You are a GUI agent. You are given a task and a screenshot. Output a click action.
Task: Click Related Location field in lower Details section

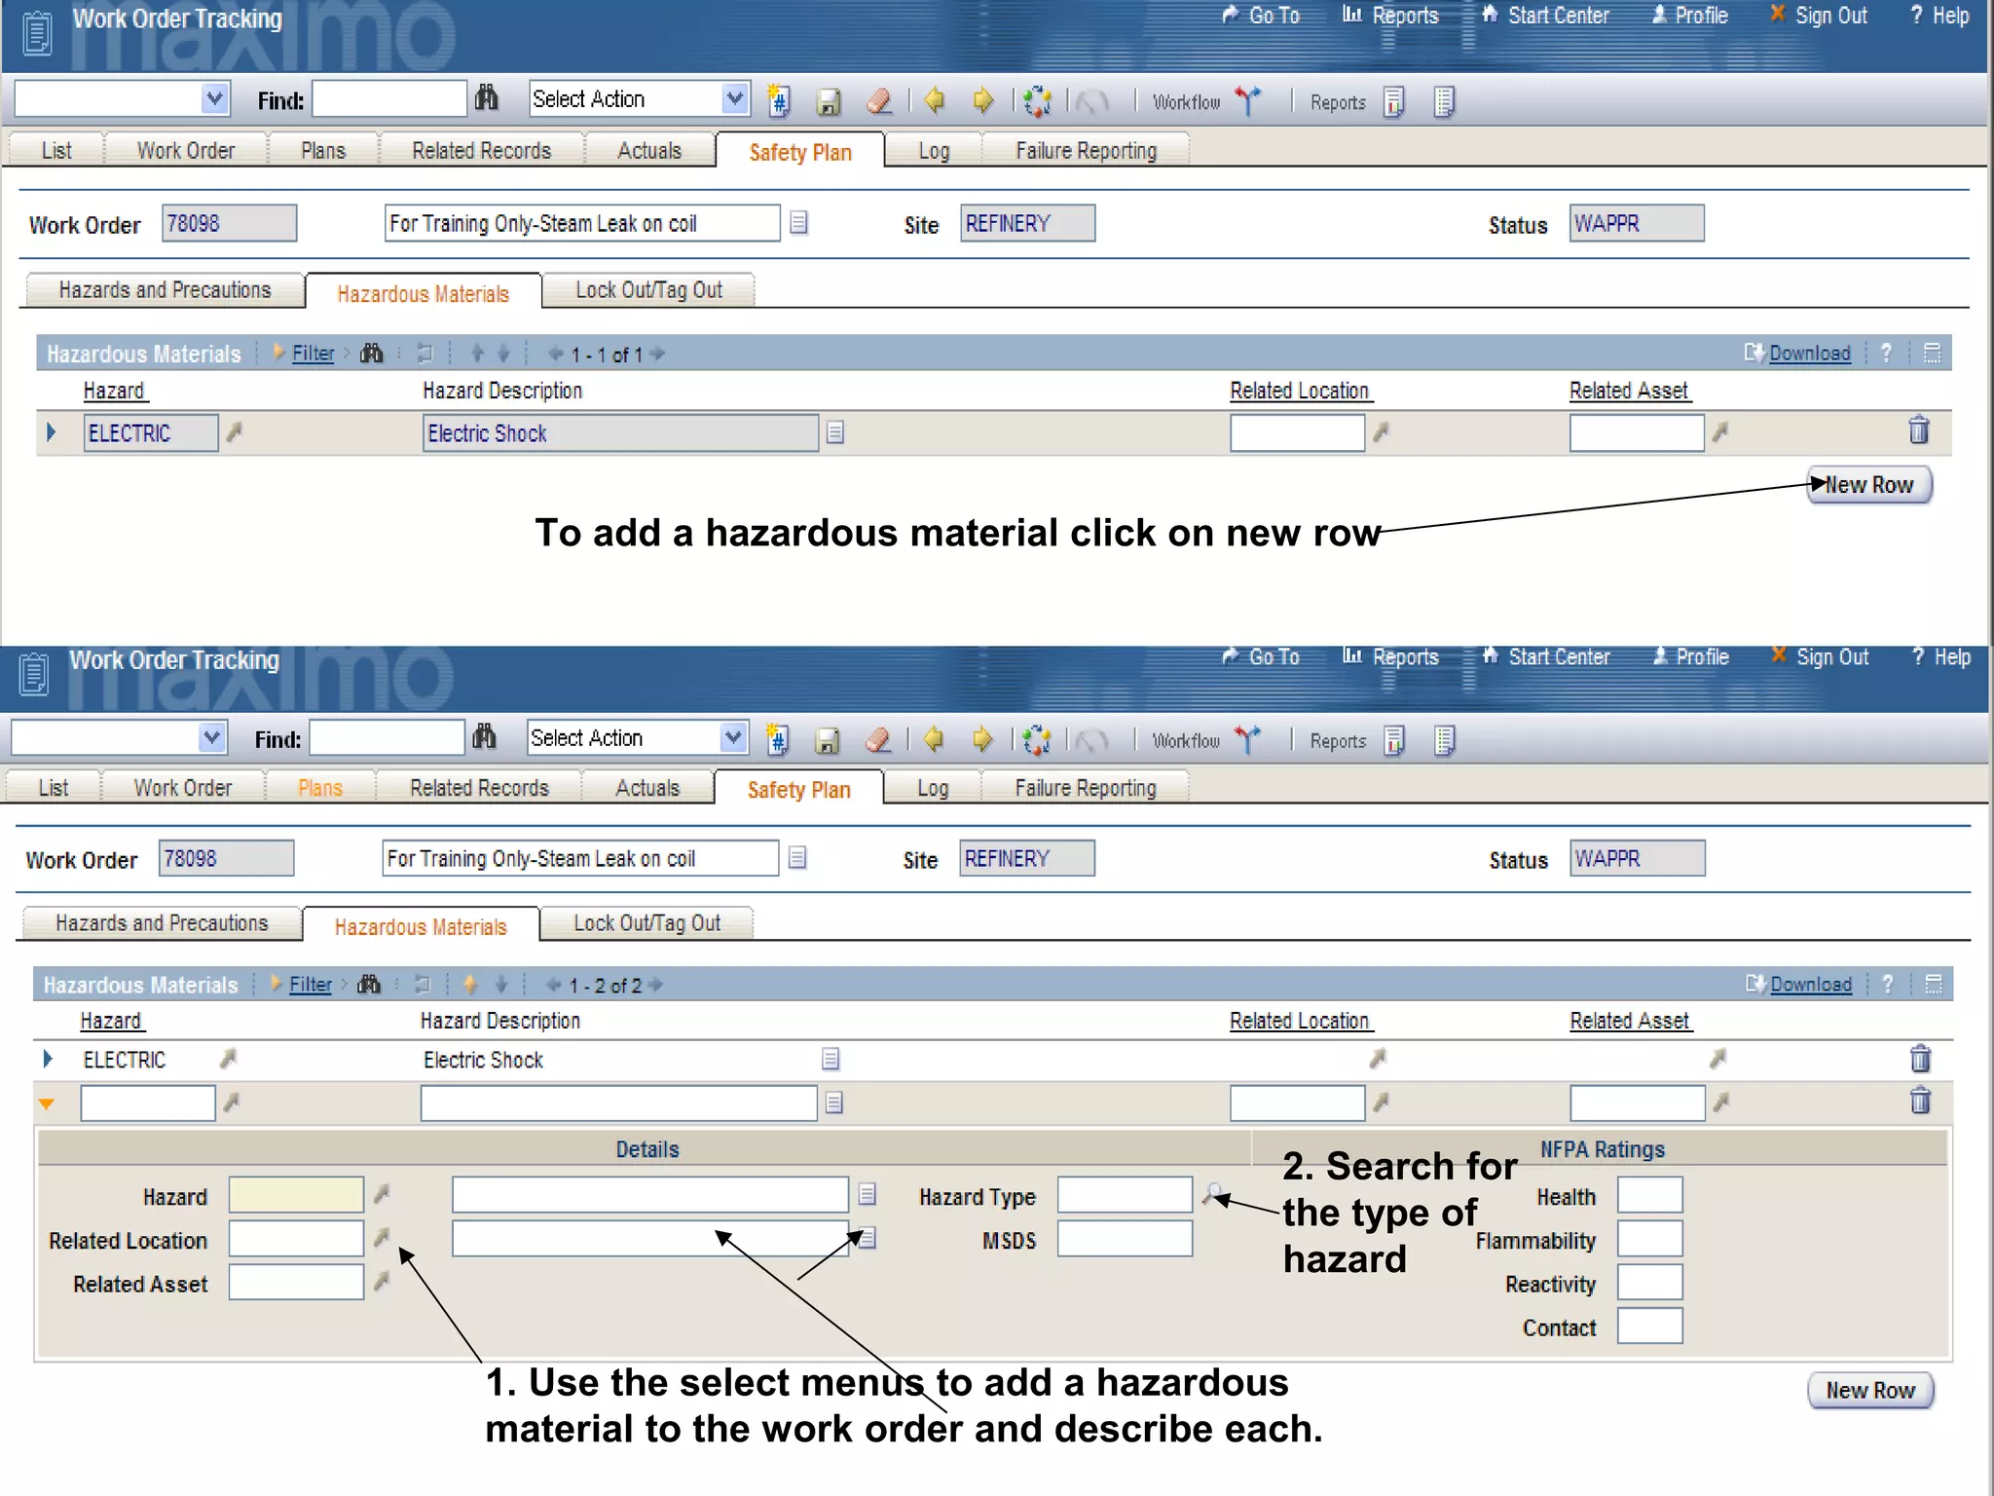[296, 1238]
